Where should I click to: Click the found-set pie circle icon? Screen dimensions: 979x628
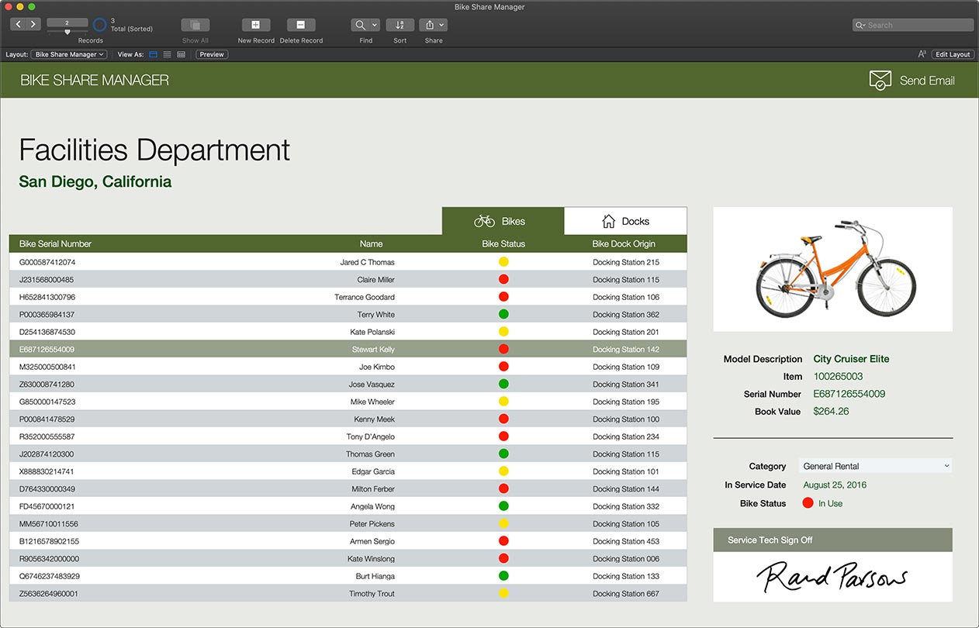coord(100,25)
